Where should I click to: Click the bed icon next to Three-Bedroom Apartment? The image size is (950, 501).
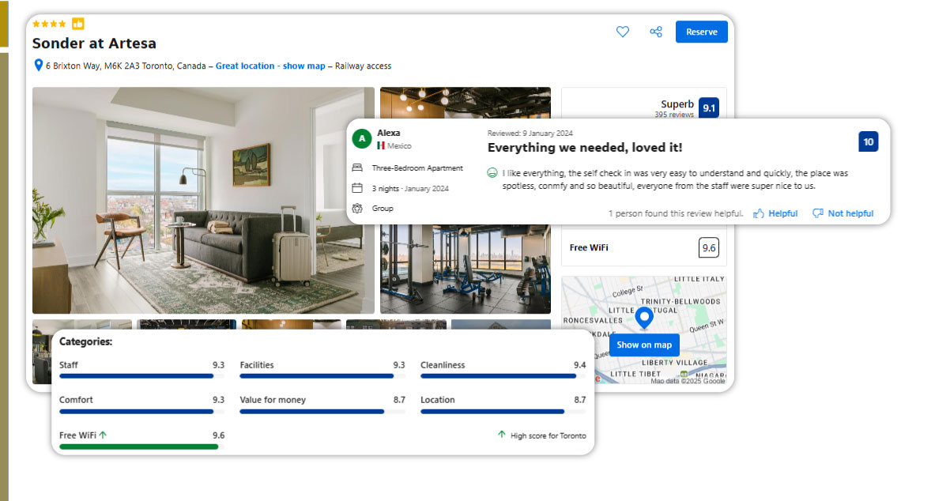click(x=357, y=168)
